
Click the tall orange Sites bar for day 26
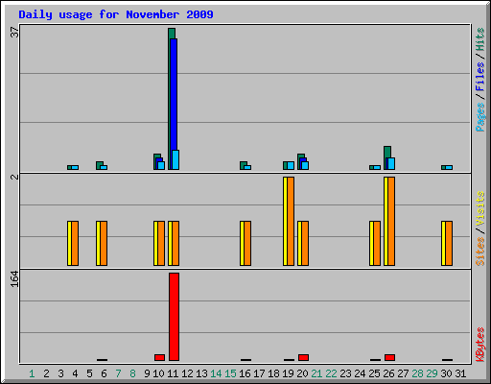tap(391, 221)
